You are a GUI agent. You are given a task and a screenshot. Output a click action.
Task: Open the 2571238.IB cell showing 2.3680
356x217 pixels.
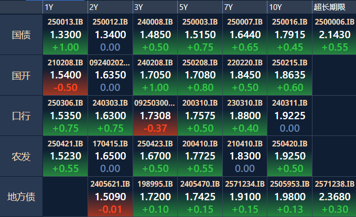(x=334, y=197)
